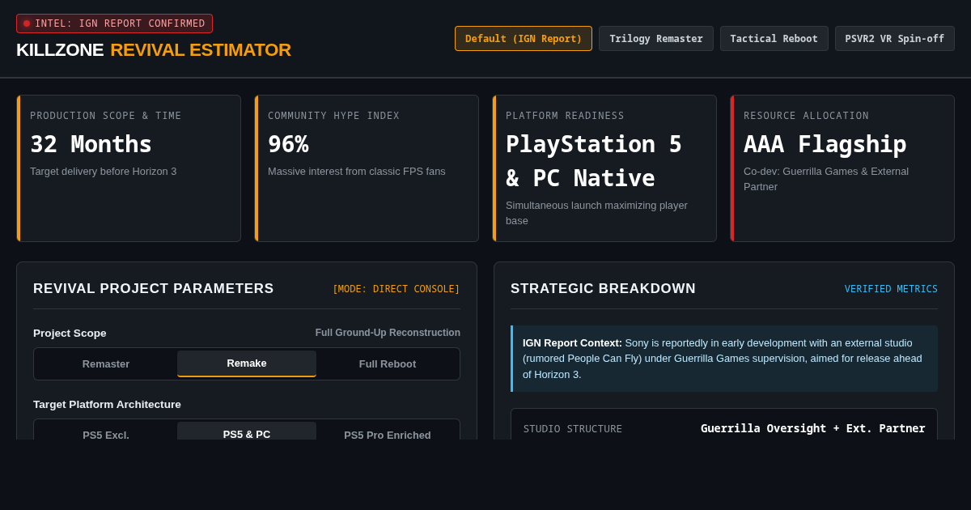This screenshot has height=510, width=971.
Task: Select Remaster project scope
Action: (106, 363)
